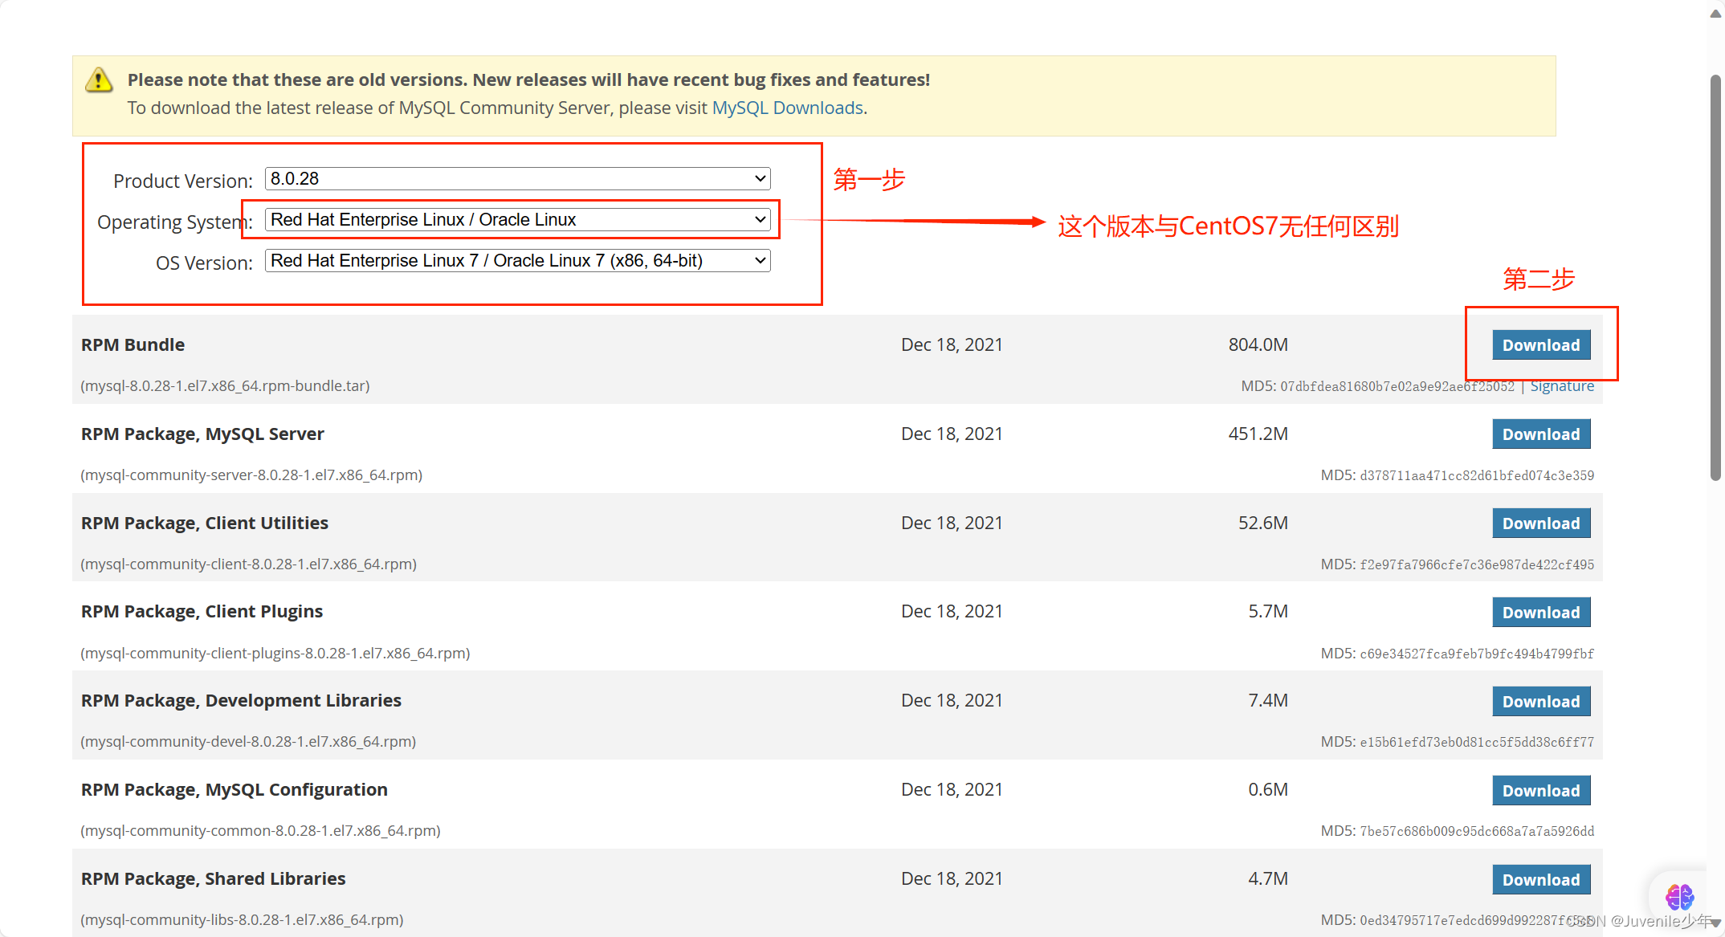1725x937 pixels.
Task: Click the vertical page scrollbar thumb
Action: tap(1715, 277)
